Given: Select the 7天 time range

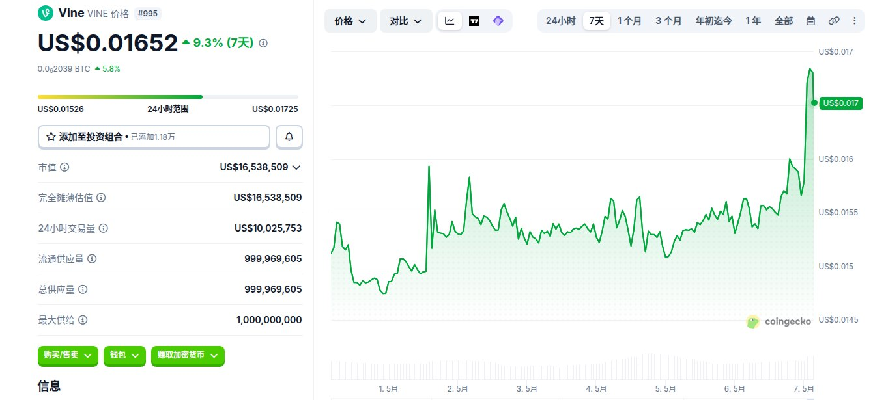Looking at the screenshot, I should pos(597,21).
